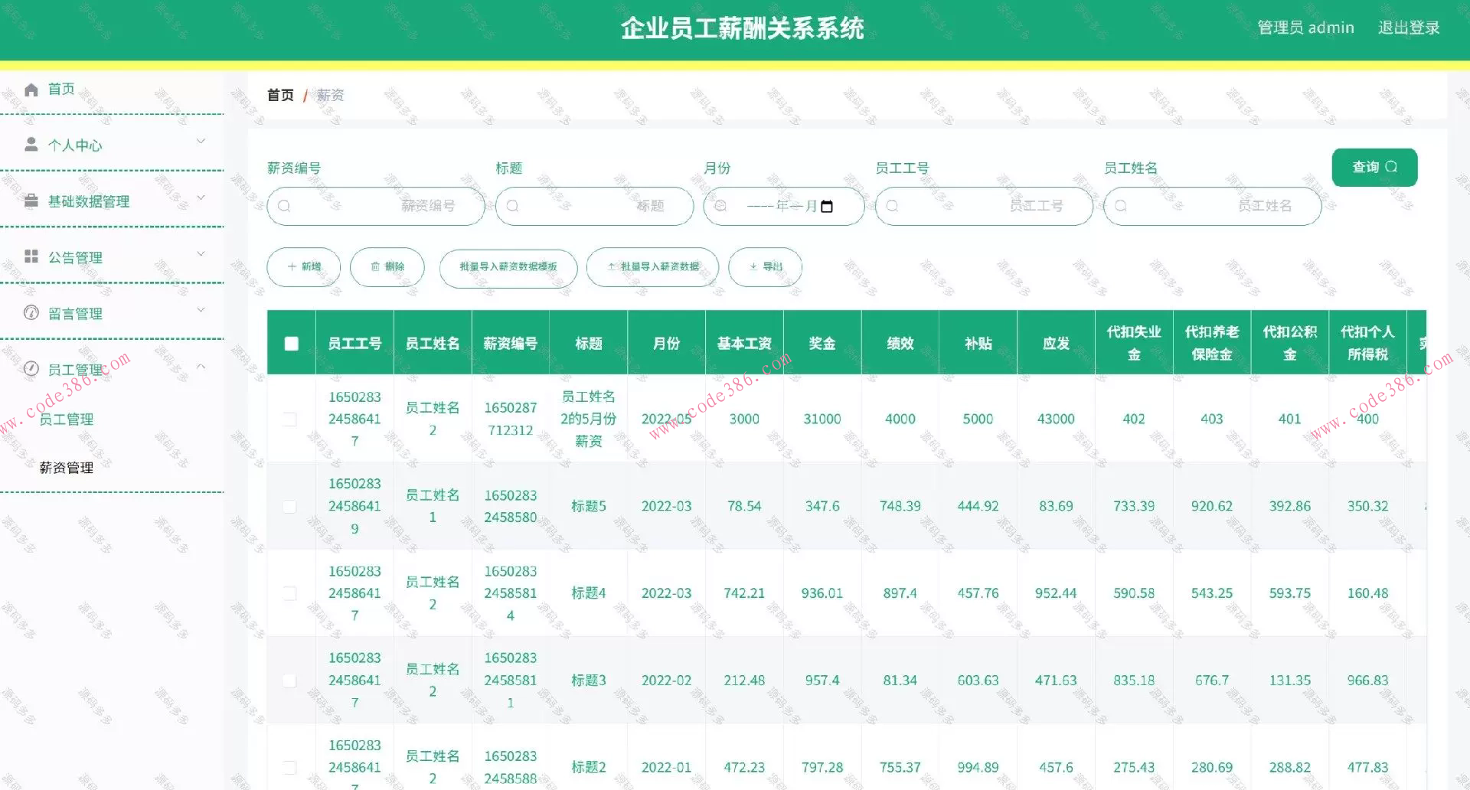Viewport: 1470px width, 790px height.
Task: Open the date picker in the 月份 field
Action: click(x=827, y=205)
